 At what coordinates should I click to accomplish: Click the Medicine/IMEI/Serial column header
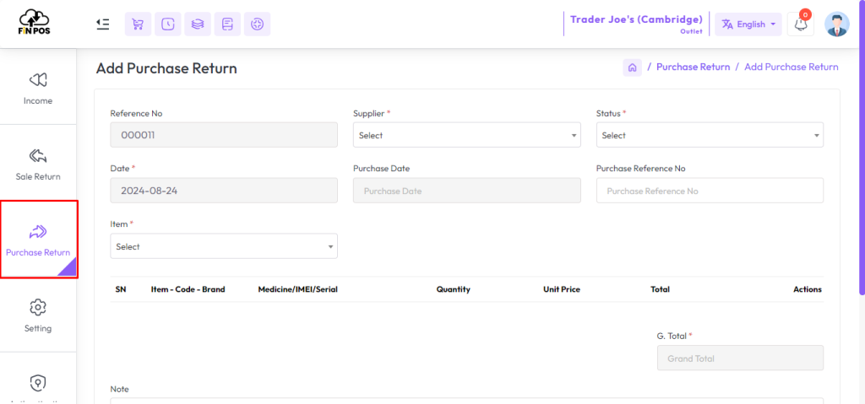tap(298, 289)
